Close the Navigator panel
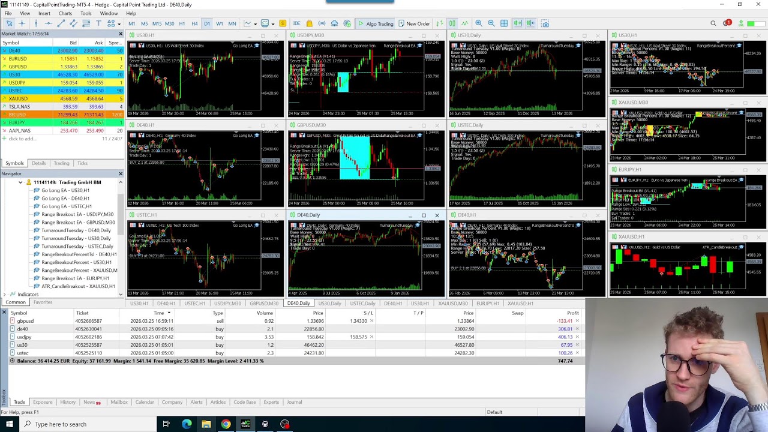The width and height of the screenshot is (768, 432). tap(120, 174)
